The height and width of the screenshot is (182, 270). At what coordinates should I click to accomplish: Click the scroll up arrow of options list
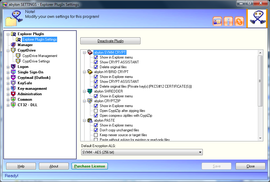coord(260,53)
